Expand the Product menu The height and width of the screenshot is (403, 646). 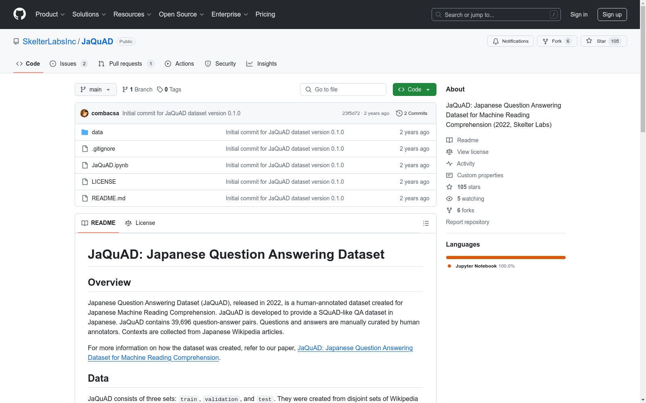[x=50, y=14]
